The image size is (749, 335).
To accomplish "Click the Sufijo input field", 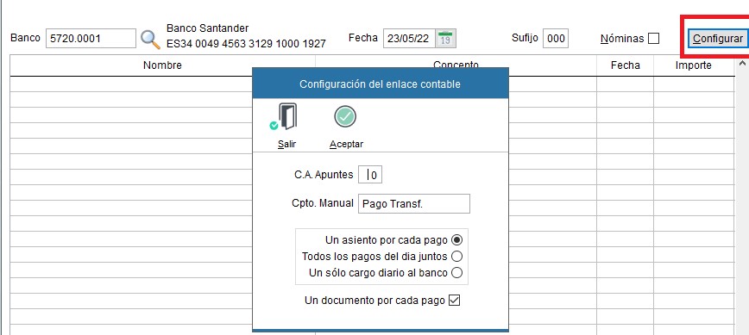I will coord(556,39).
